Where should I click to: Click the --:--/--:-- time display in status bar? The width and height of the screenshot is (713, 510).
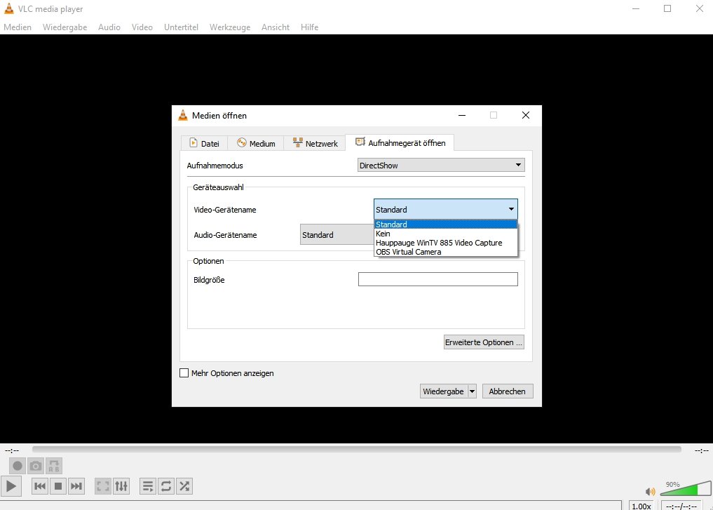681,506
